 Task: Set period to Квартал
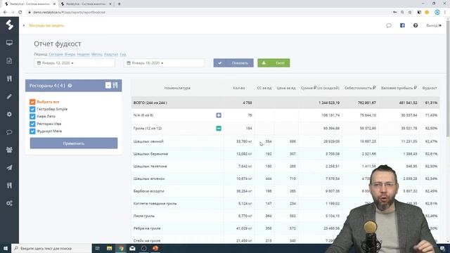pyautogui.click(x=111, y=54)
